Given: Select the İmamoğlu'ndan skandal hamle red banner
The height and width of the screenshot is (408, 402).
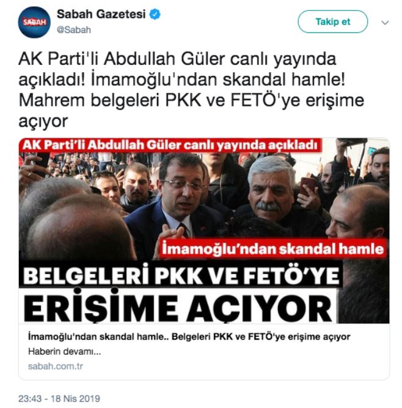Looking at the screenshot, I should coord(272,248).
